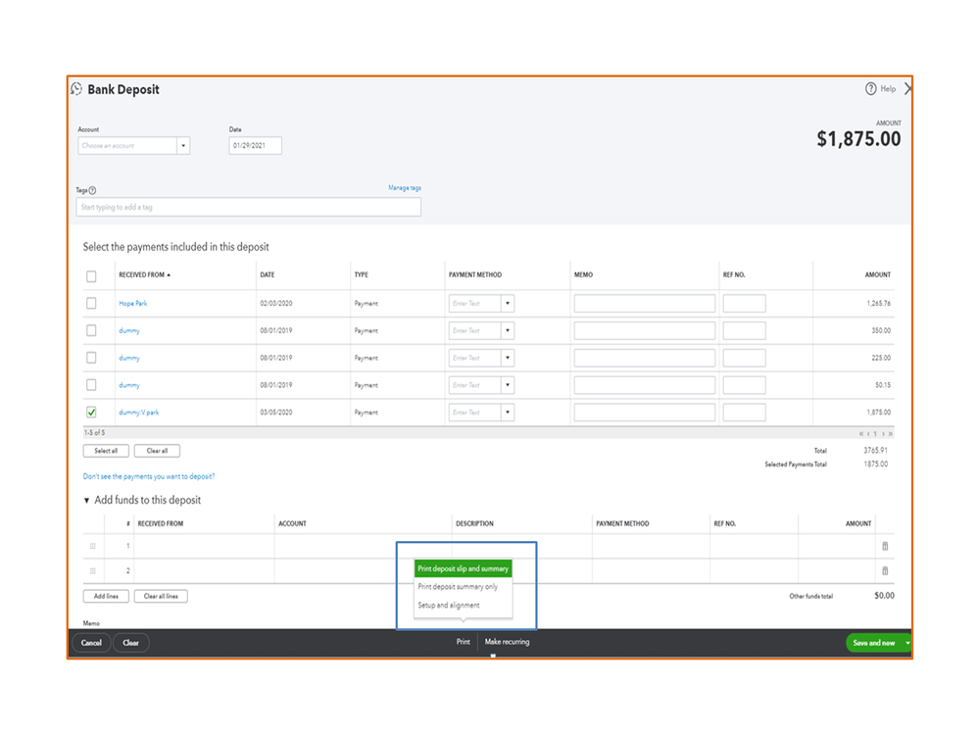979x734 pixels.
Task: Choose Print deposit slip and summary
Action: [x=463, y=568]
